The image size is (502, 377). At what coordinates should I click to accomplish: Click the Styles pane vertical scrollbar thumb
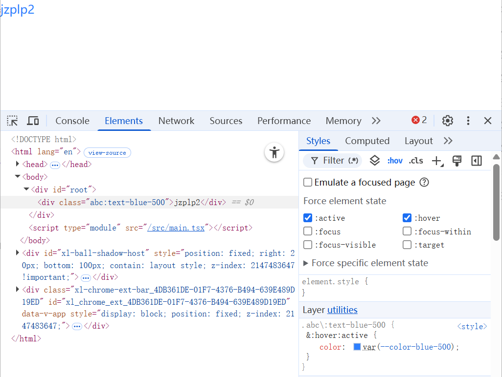(496, 202)
